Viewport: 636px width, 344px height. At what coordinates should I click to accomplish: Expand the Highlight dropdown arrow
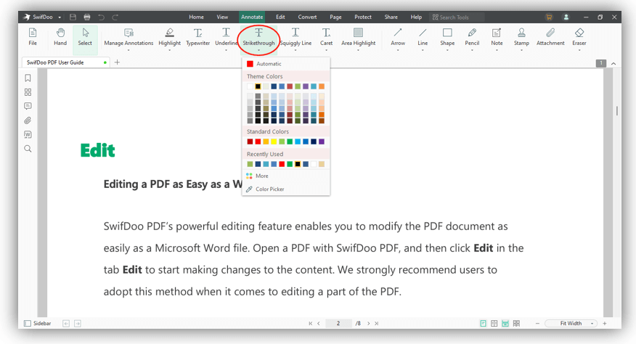pyautogui.click(x=170, y=50)
